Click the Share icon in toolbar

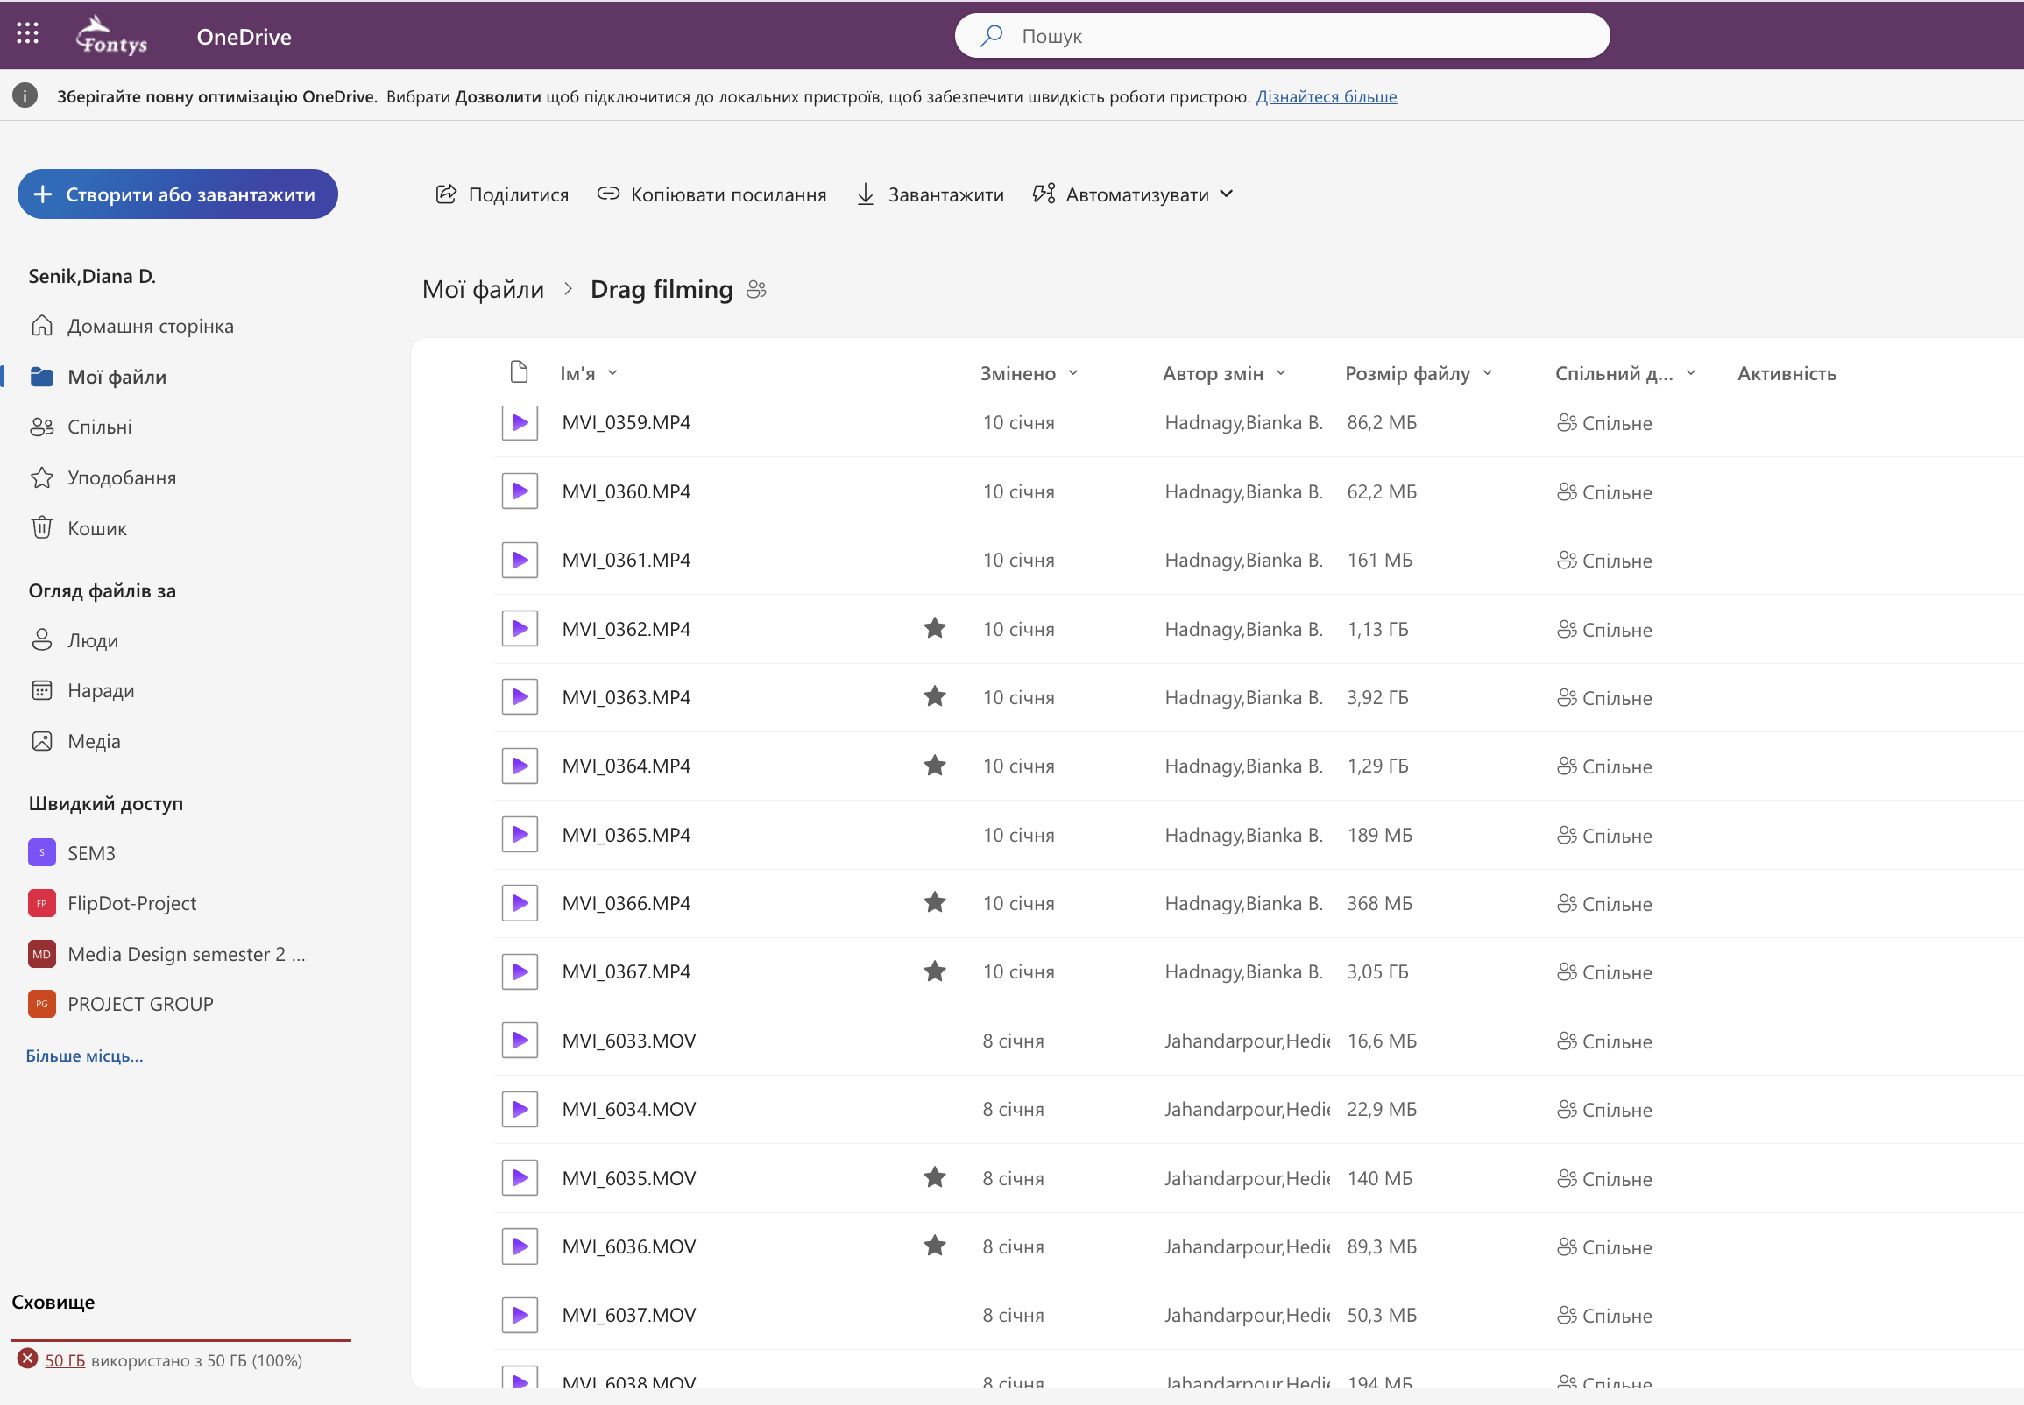click(446, 194)
